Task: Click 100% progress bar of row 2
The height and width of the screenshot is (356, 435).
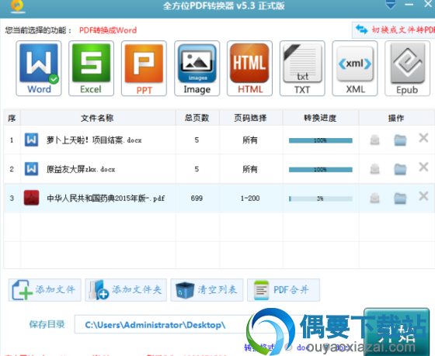Action: [x=320, y=169]
